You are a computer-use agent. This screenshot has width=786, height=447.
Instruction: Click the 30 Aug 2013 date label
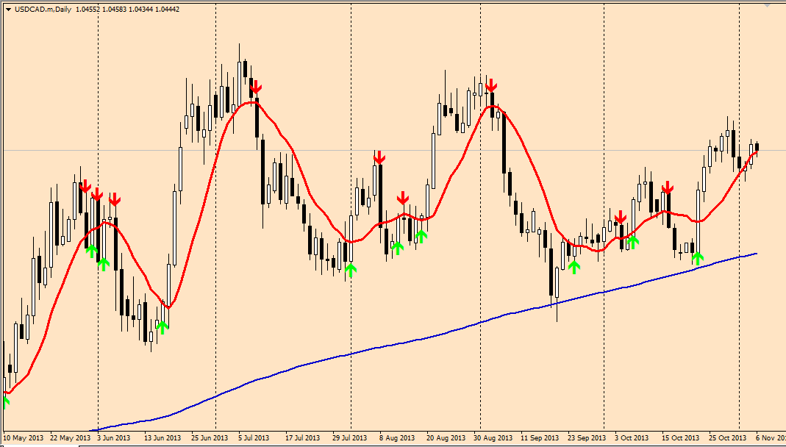pyautogui.click(x=492, y=437)
